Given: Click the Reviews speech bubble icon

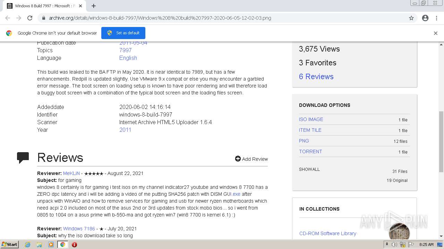Looking at the screenshot, I should pos(23,157).
